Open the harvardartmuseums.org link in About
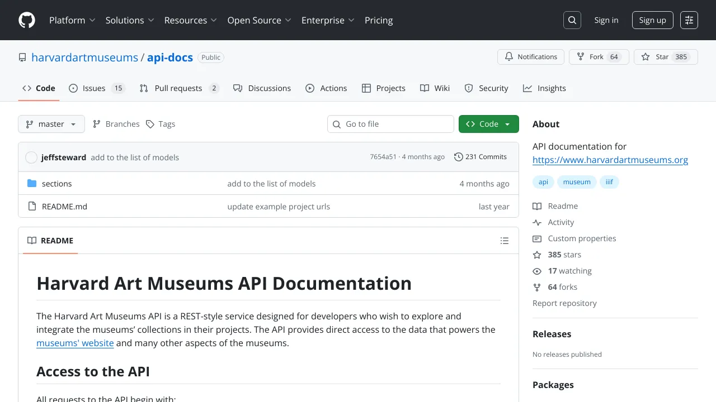This screenshot has height=402, width=716. [x=610, y=160]
